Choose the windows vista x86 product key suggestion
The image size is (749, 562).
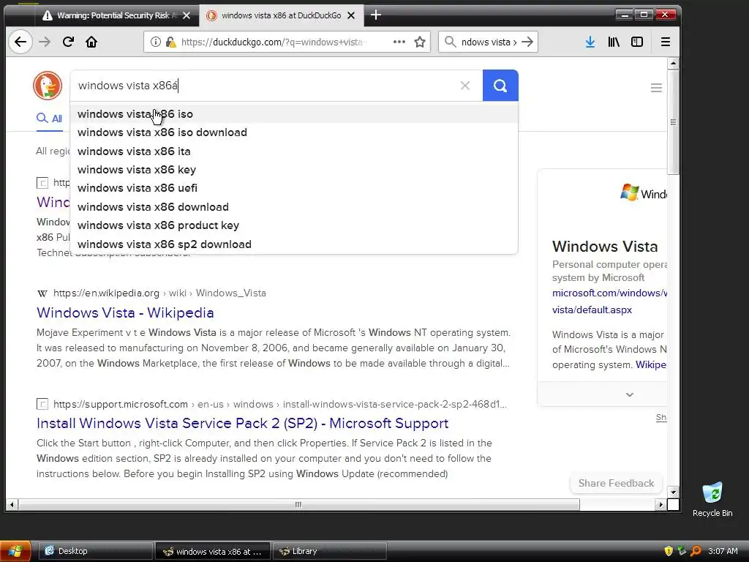coord(294,225)
